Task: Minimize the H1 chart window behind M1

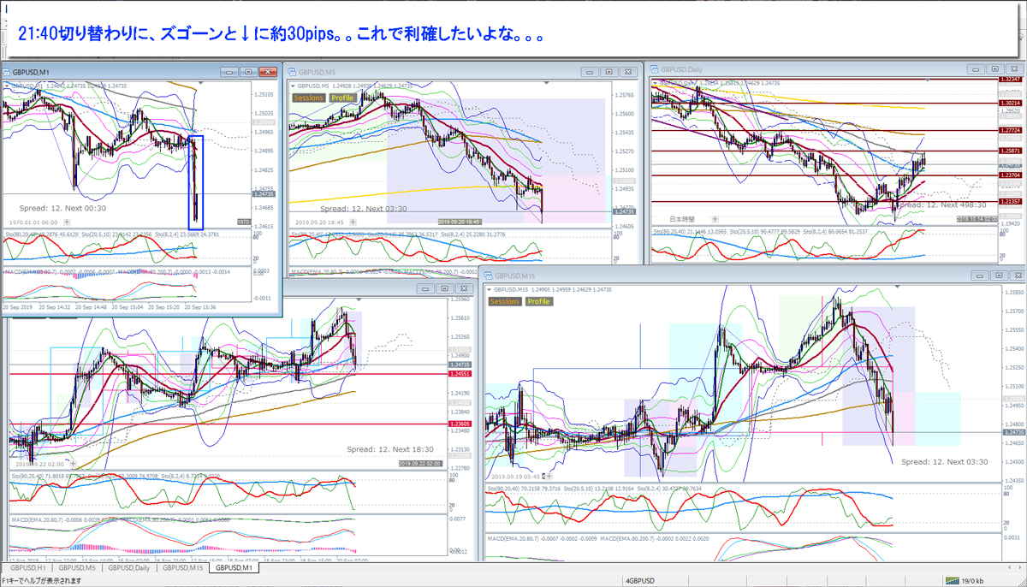Action: 424,289
